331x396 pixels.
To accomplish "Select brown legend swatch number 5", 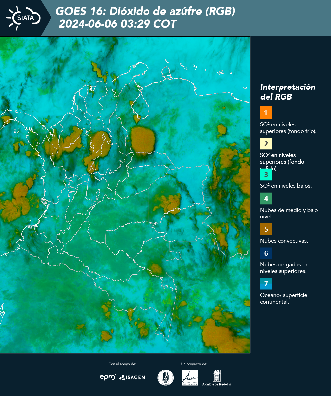I will (266, 229).
